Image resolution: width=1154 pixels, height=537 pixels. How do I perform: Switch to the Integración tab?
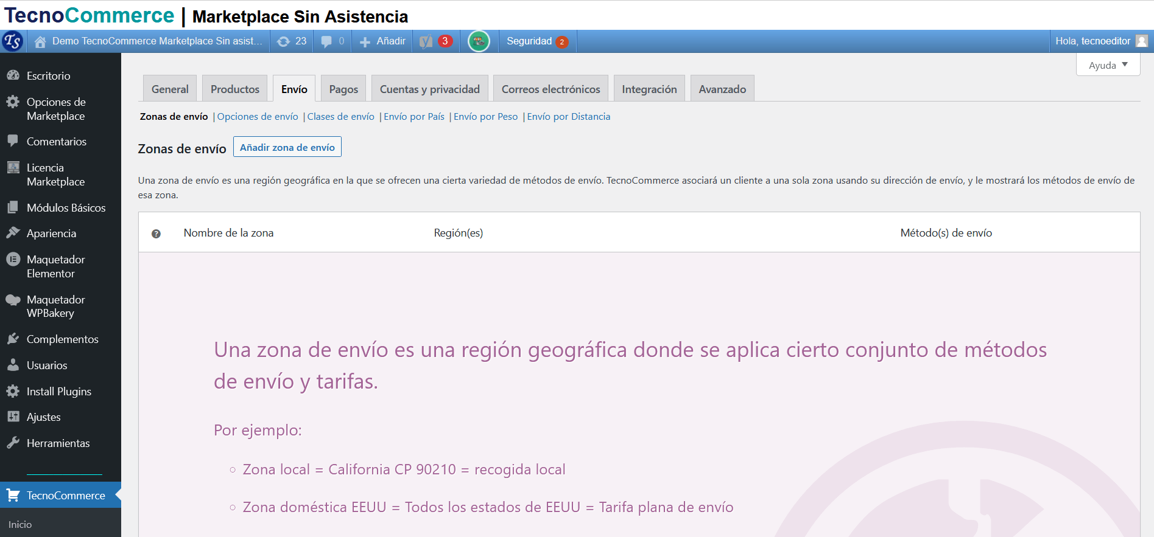tap(649, 89)
